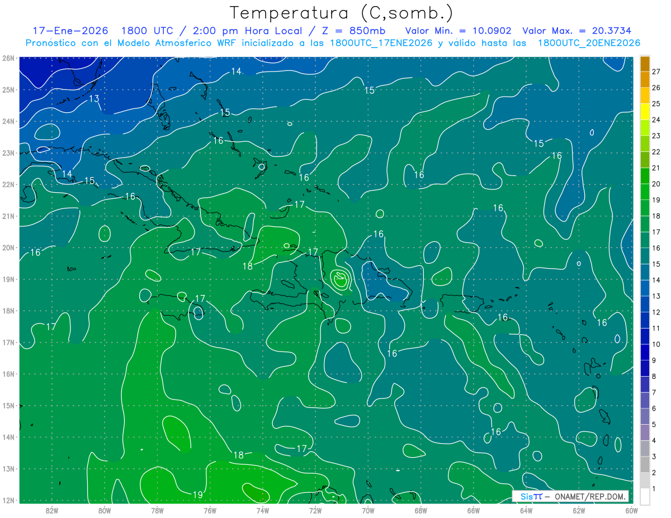Click the color bar scale label "24"

[x=656, y=120]
